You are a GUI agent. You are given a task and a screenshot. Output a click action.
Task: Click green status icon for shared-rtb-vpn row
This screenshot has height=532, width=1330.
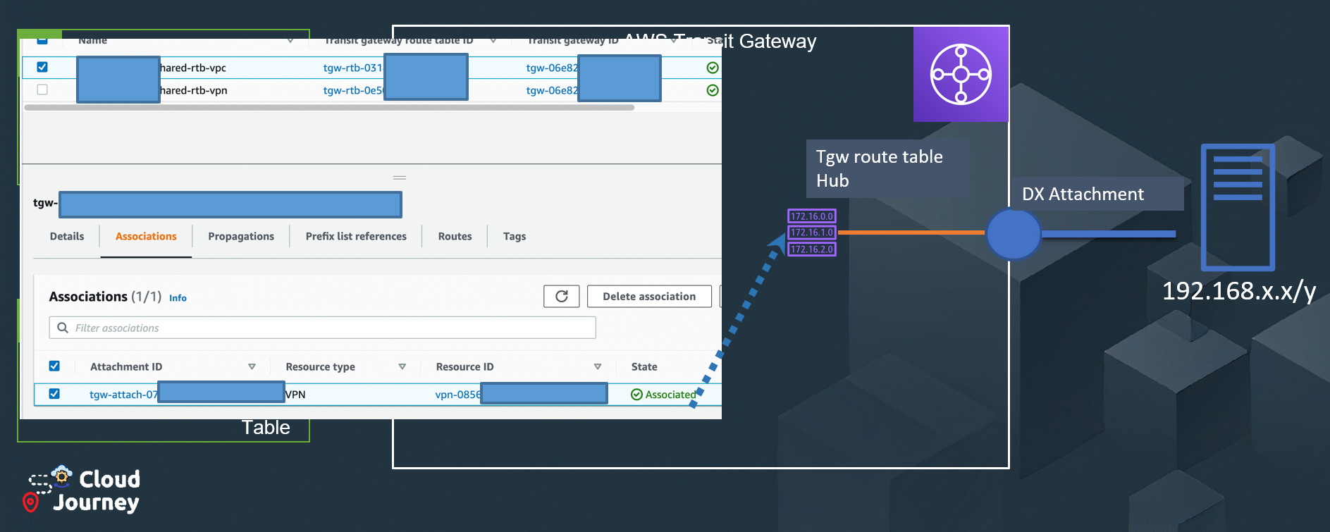pyautogui.click(x=713, y=90)
